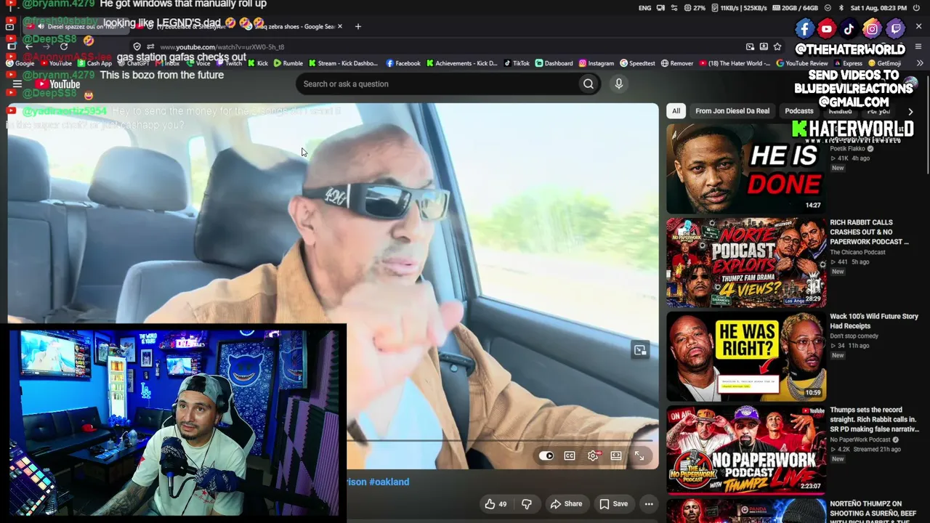Open the new tab plus button
The image size is (930, 523).
coord(357,27)
